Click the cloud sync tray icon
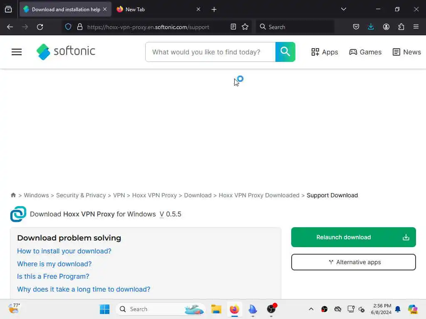 338,309
